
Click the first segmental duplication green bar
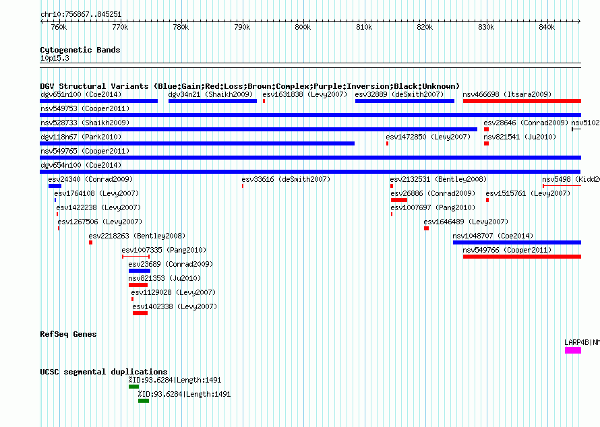click(133, 387)
